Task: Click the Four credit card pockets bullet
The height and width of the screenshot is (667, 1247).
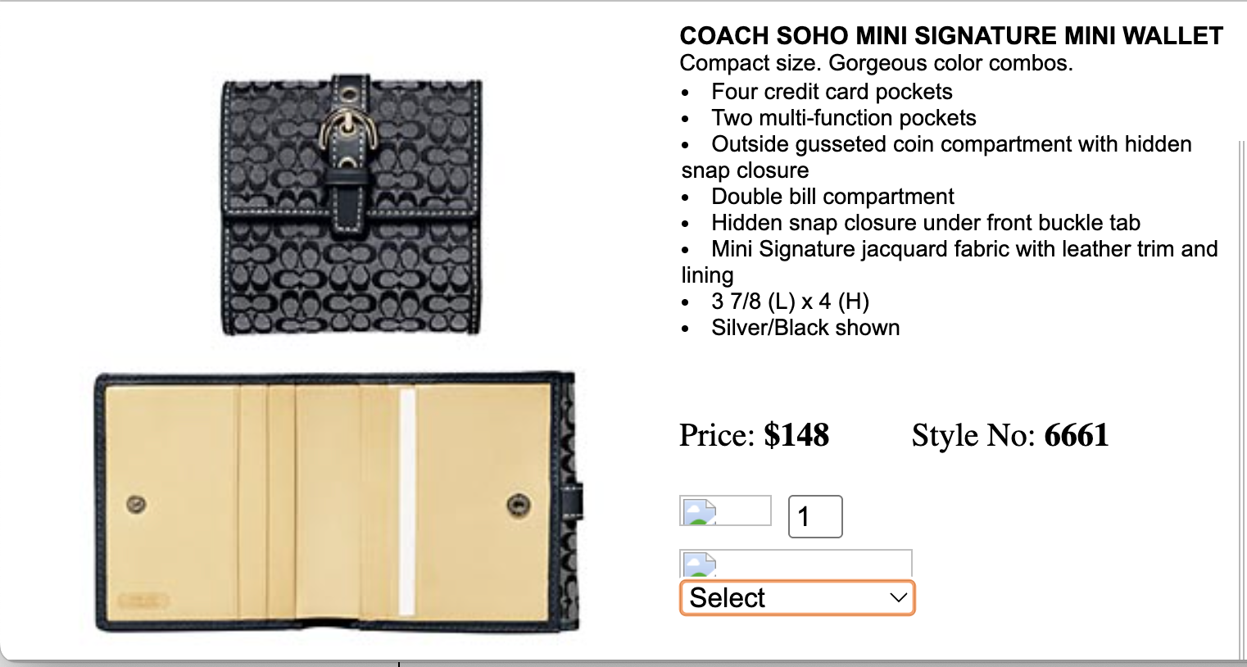Action: (x=832, y=92)
